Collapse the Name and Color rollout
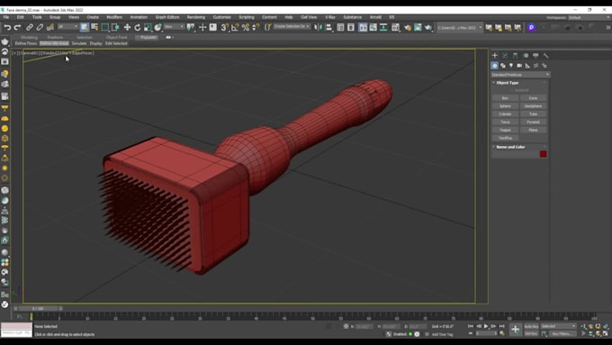Image resolution: width=612 pixels, height=345 pixels. [x=510, y=147]
